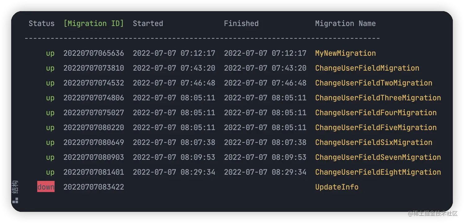Select ChangeUserFieldThreeMigration text
Screen dimensions: 464x223
pyautogui.click(x=378, y=98)
